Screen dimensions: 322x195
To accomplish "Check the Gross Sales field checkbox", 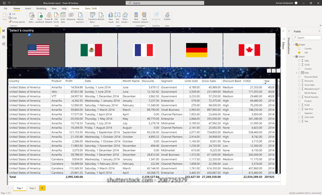I will pos(299,85).
